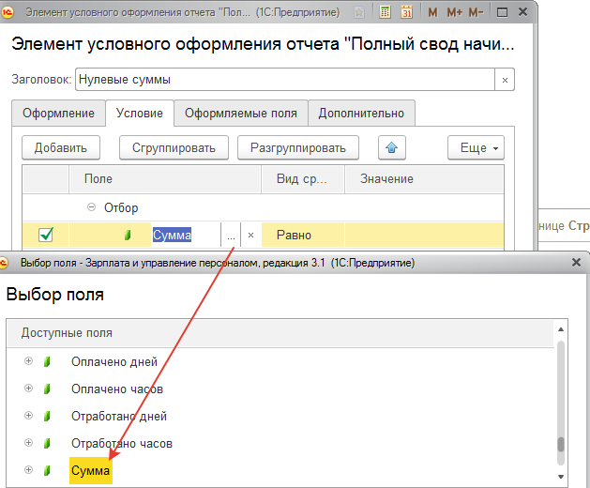Open the calendar icon in title bar

click(406, 12)
